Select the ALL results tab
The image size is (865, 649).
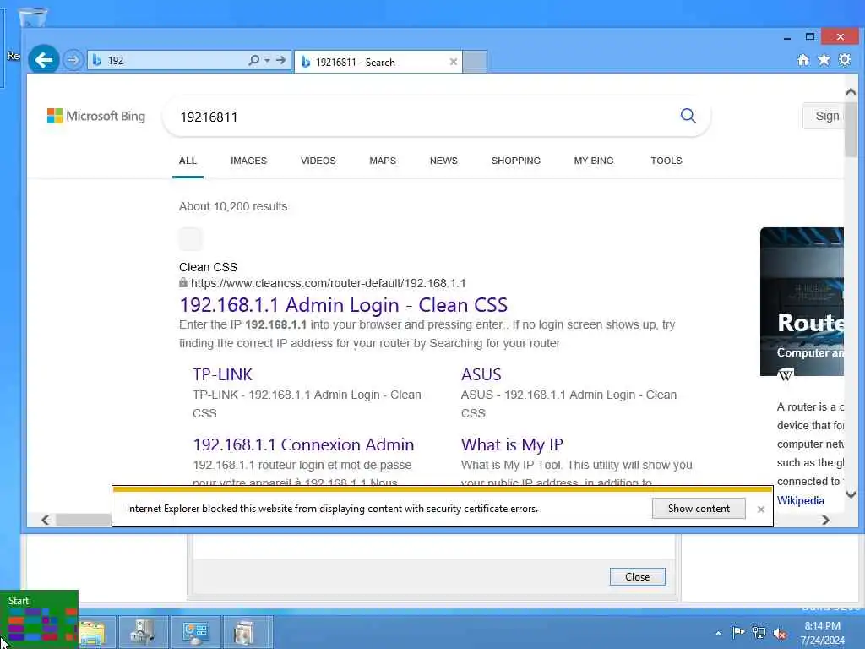coord(188,161)
